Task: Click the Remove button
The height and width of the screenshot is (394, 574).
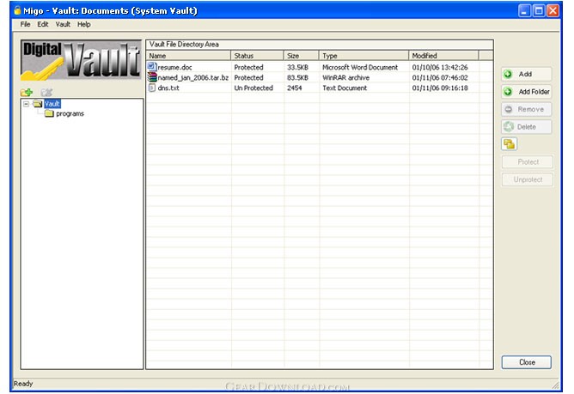Action: click(x=527, y=109)
